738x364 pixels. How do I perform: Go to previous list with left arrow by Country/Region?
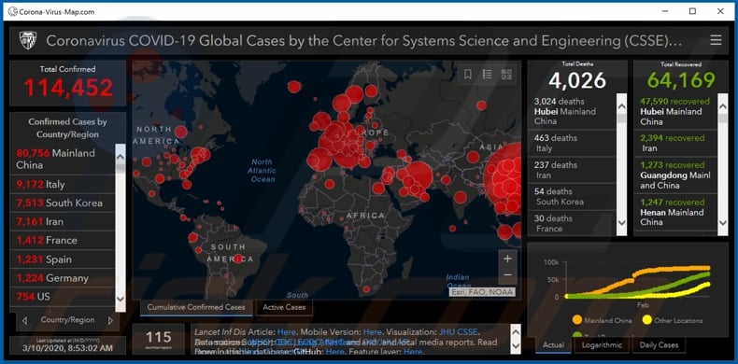24,321
